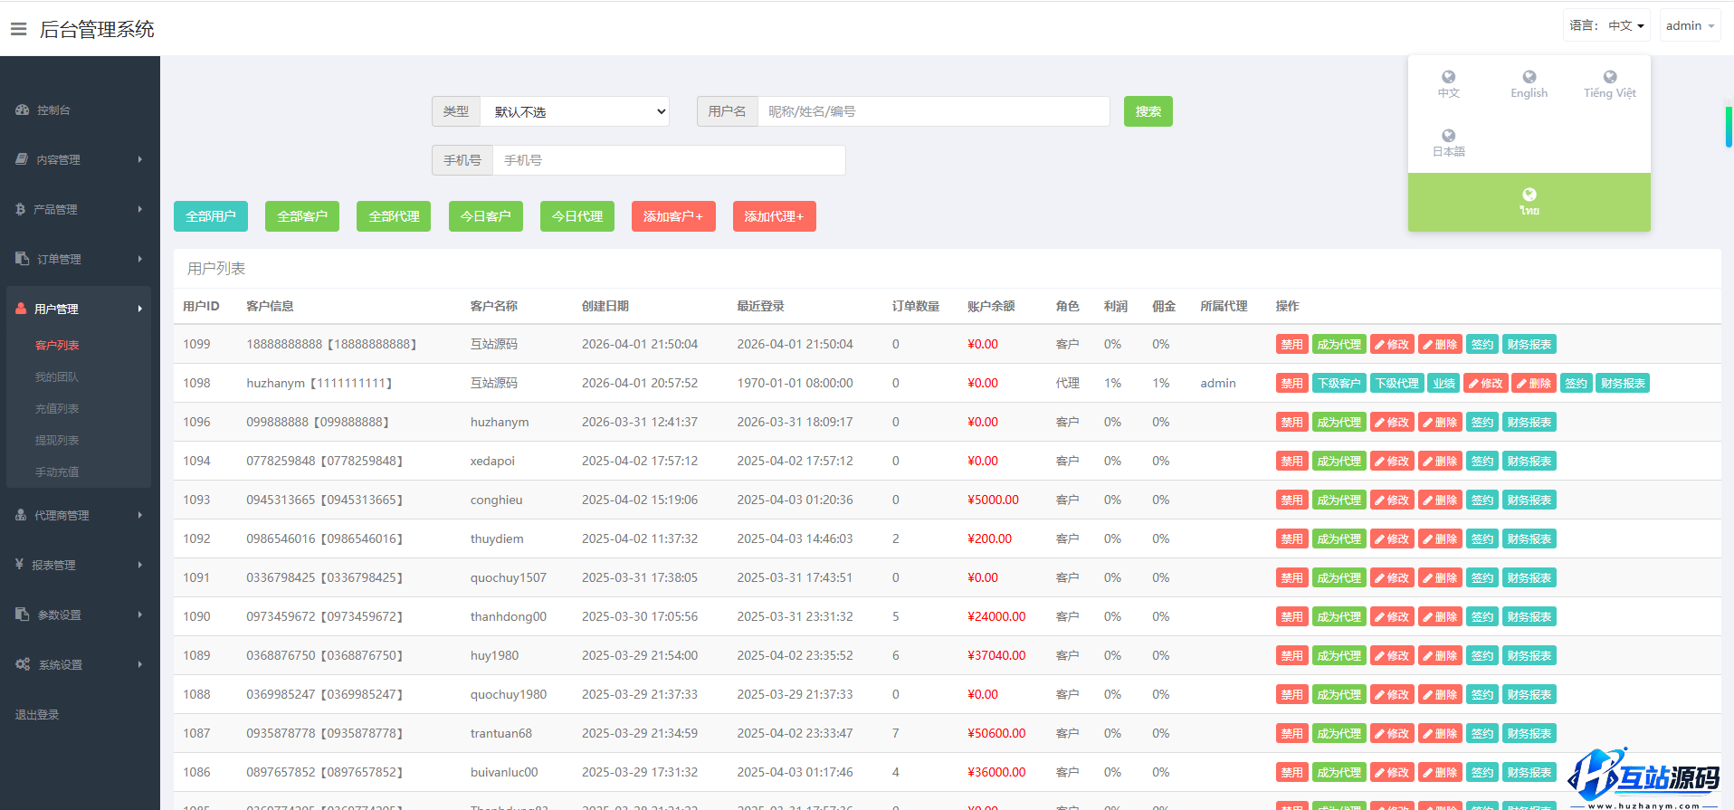
Task: Click pencil 删除 button for user 1096
Action: point(1439,423)
